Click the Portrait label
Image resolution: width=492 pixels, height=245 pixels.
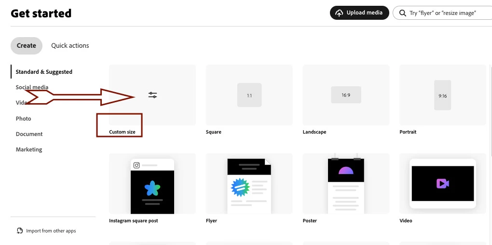point(408,132)
